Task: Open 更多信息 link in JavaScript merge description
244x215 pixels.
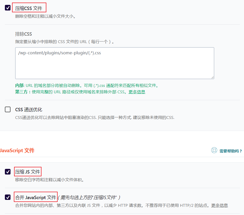Action: 219,205
